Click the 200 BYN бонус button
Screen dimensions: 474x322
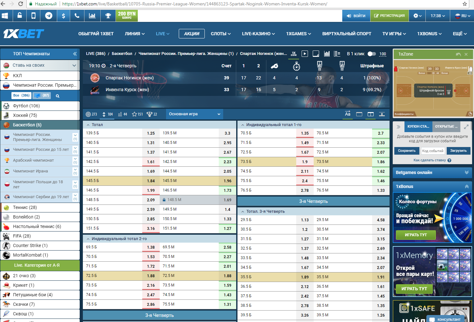pyautogui.click(x=127, y=16)
